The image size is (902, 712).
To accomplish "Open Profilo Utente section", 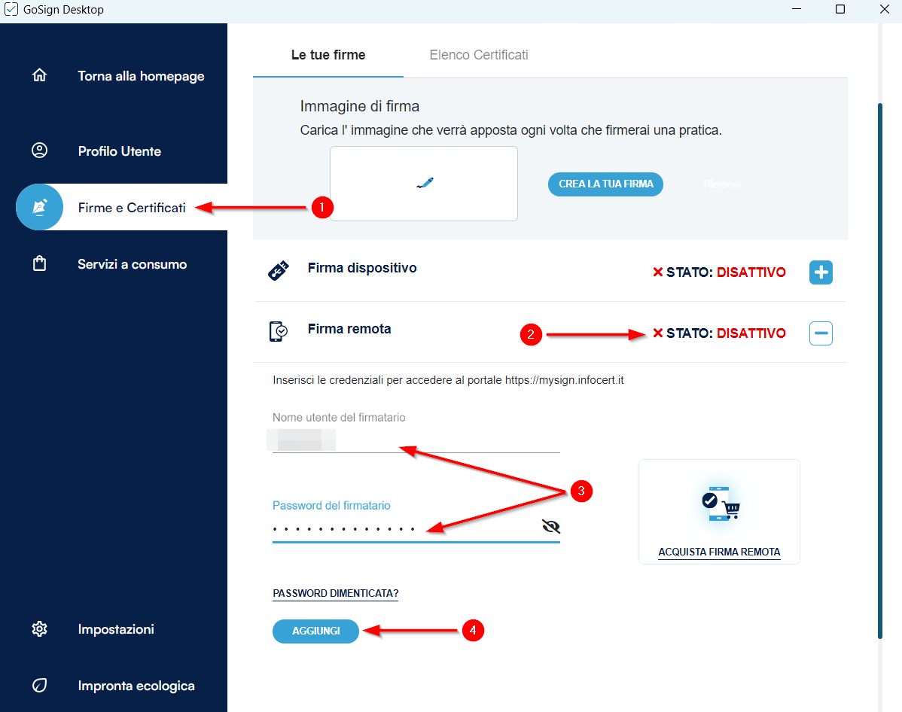I will tap(120, 151).
